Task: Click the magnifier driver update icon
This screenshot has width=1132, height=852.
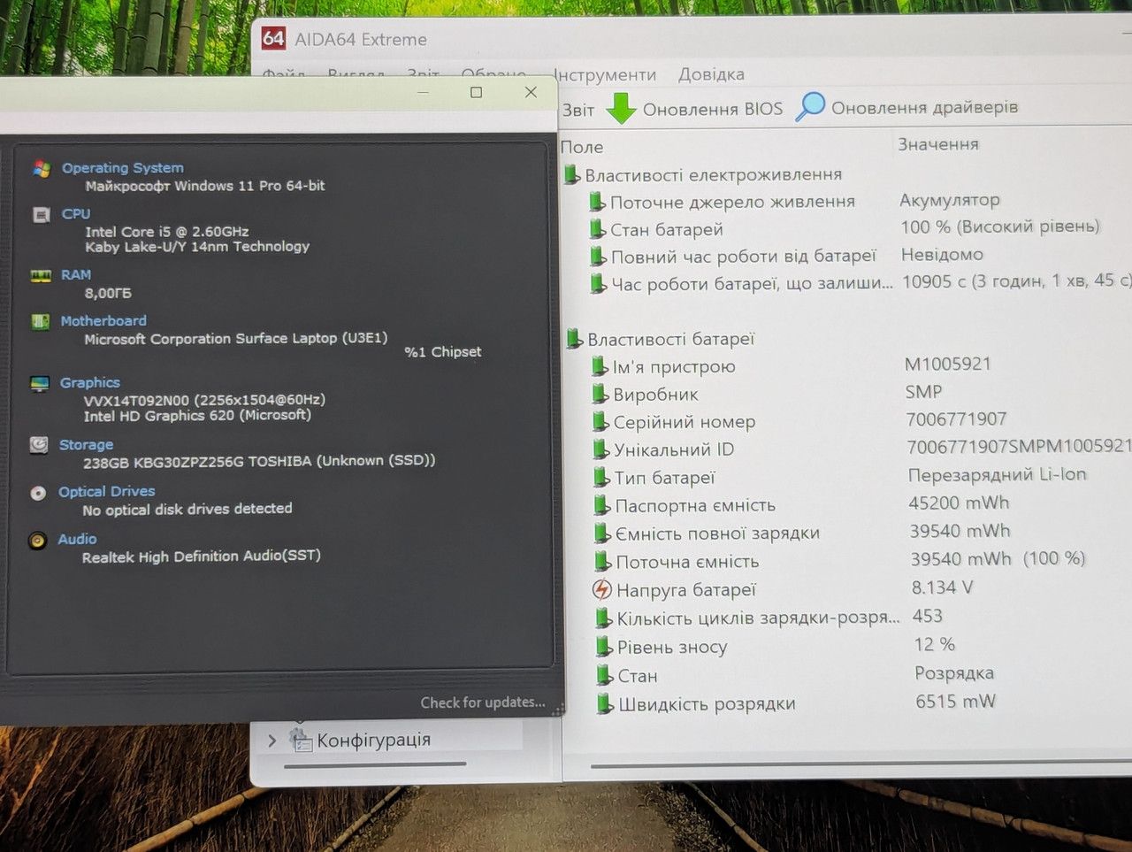Action: [x=810, y=106]
